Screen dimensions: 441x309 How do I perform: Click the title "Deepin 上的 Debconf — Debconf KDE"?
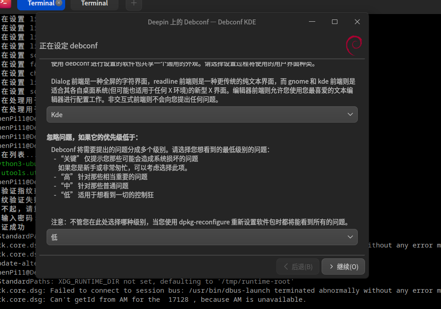tap(202, 22)
